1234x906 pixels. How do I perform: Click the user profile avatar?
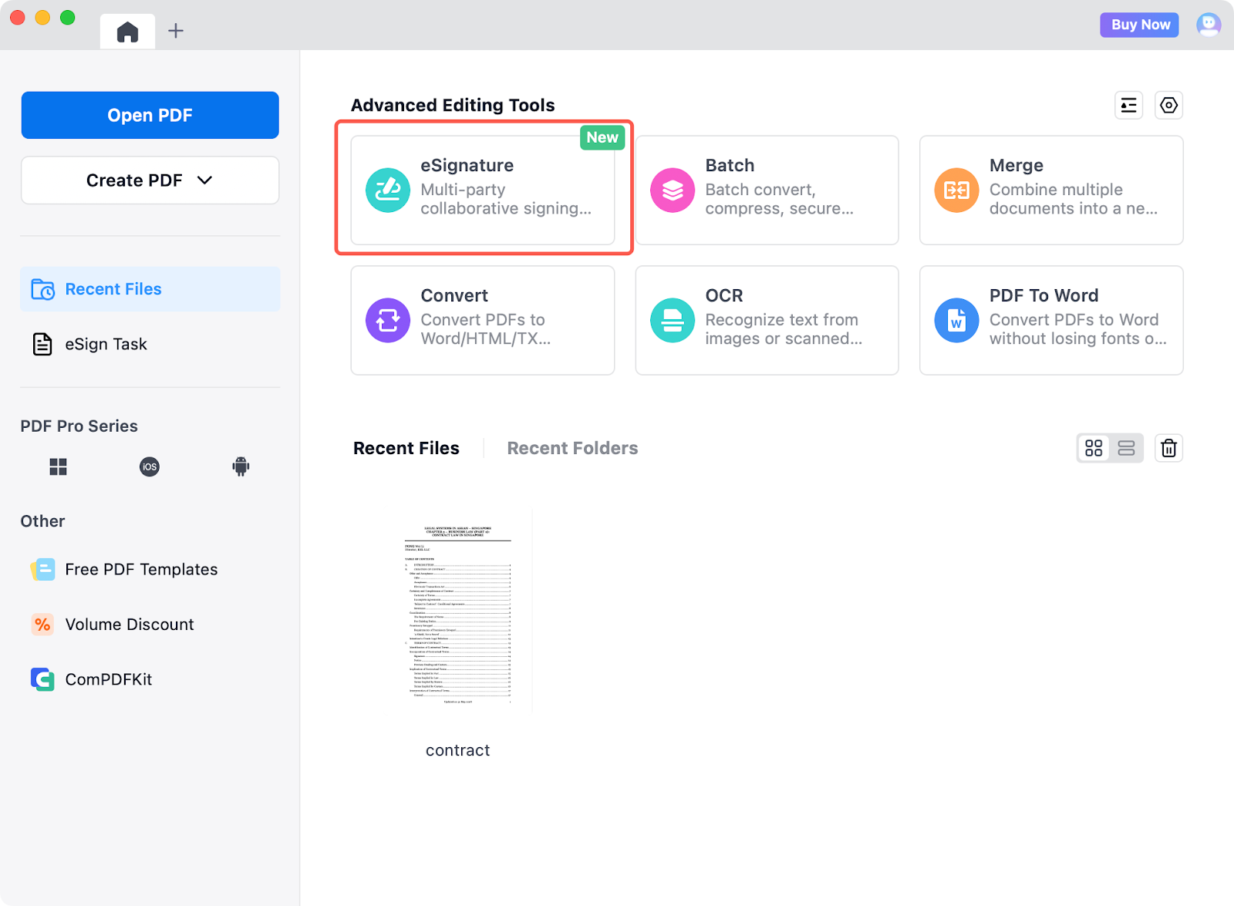[1208, 25]
